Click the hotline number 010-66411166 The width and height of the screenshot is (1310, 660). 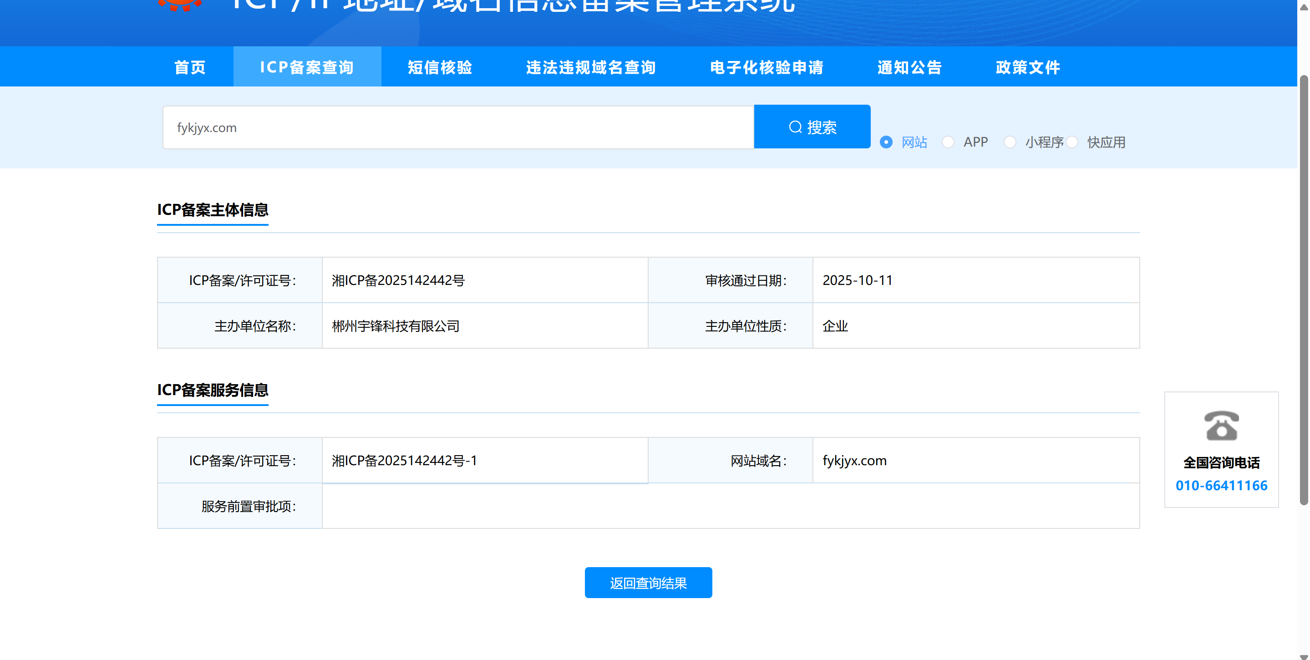[1221, 486]
